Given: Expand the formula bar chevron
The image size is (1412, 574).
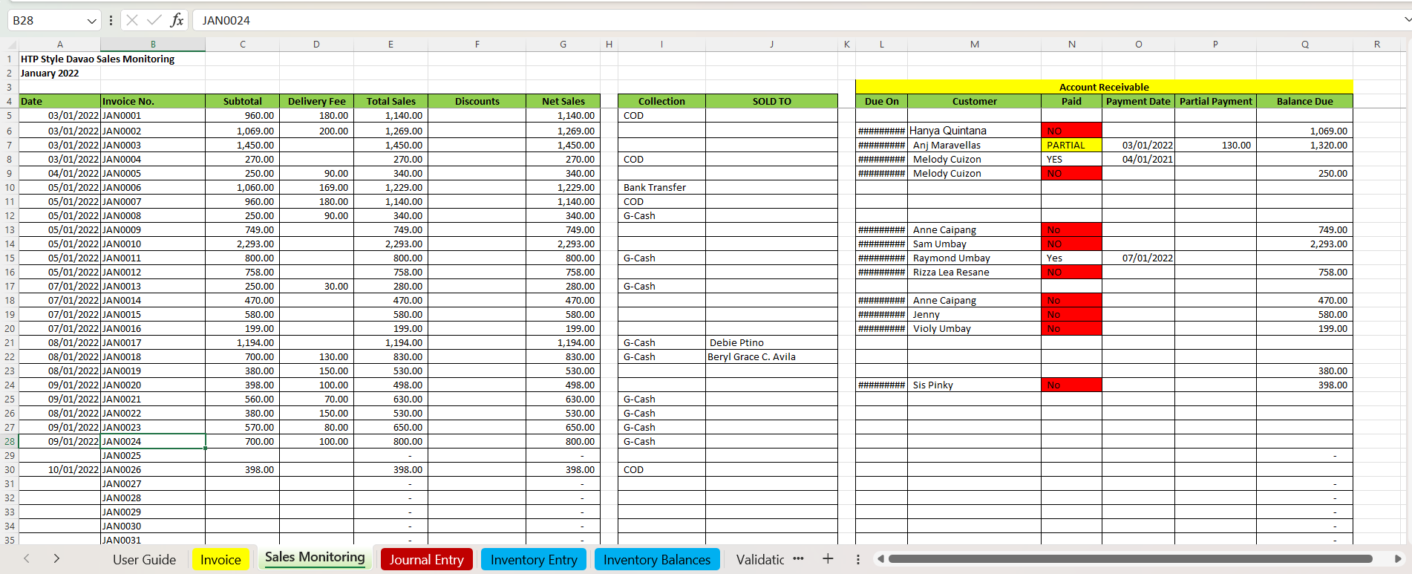Looking at the screenshot, I should tap(1407, 20).
